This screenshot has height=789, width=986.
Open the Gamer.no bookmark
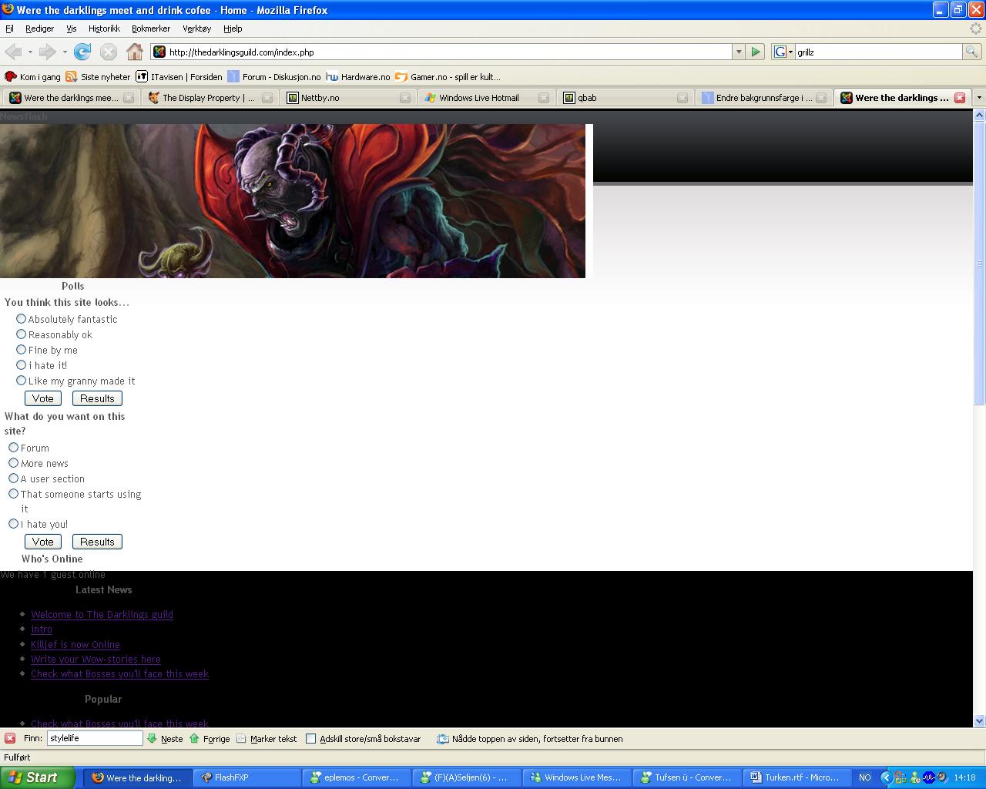click(448, 77)
